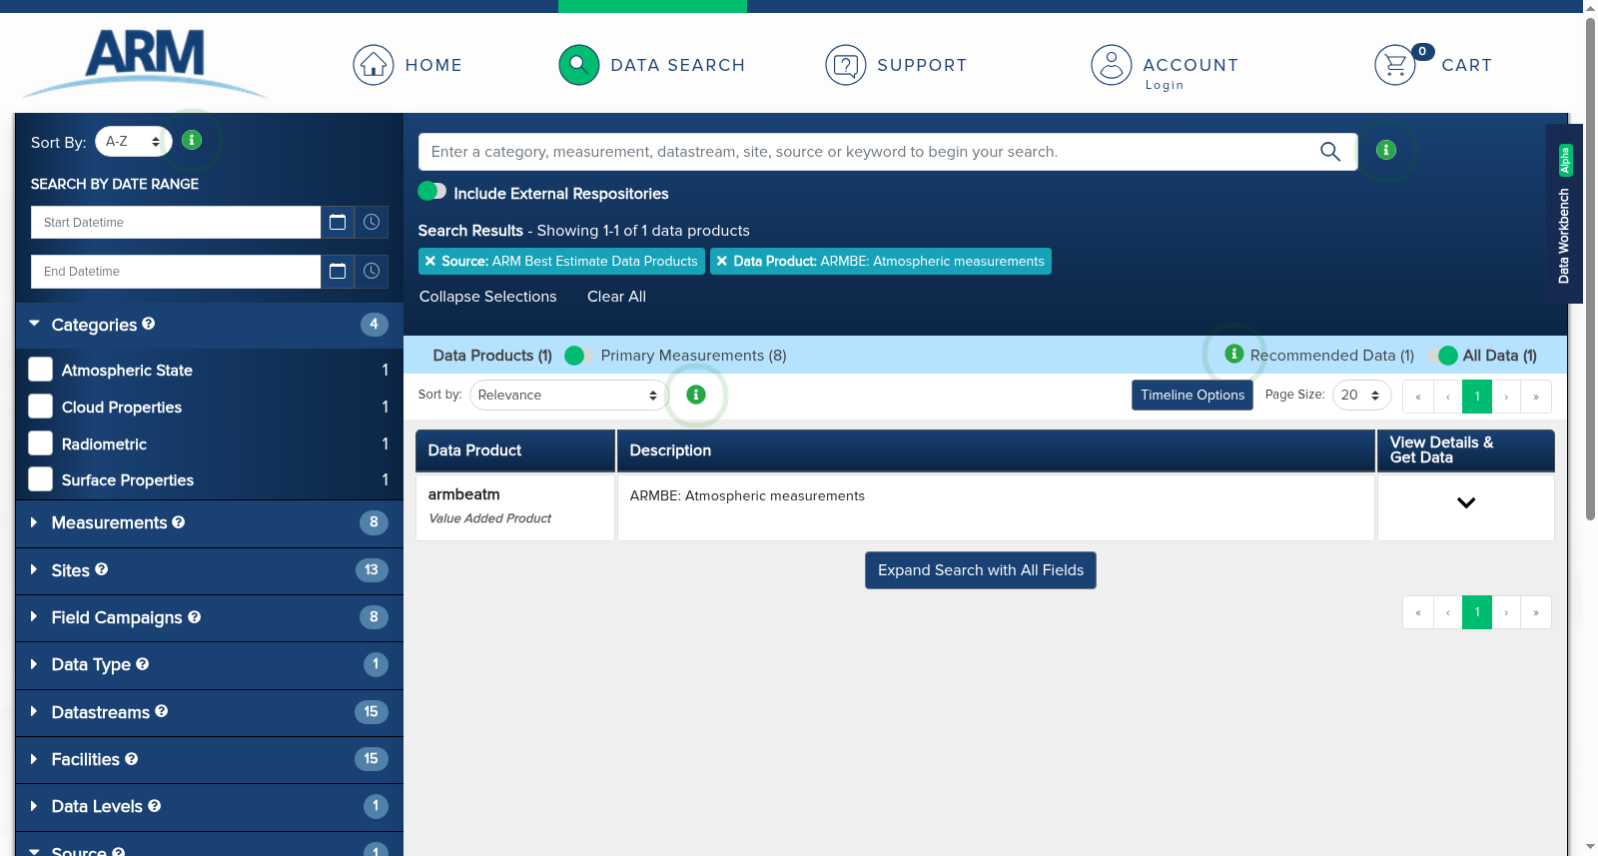Open the Support question icon

pyautogui.click(x=846, y=65)
